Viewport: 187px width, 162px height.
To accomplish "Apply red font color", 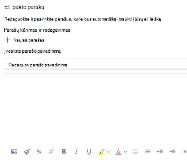I will [118, 152].
